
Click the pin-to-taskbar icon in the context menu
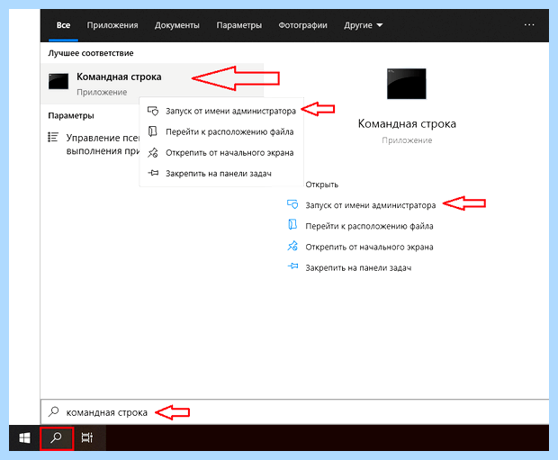[153, 173]
